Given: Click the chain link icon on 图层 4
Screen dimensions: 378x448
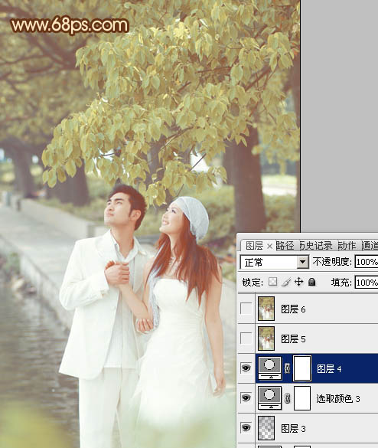Looking at the screenshot, I should pyautogui.click(x=287, y=368).
